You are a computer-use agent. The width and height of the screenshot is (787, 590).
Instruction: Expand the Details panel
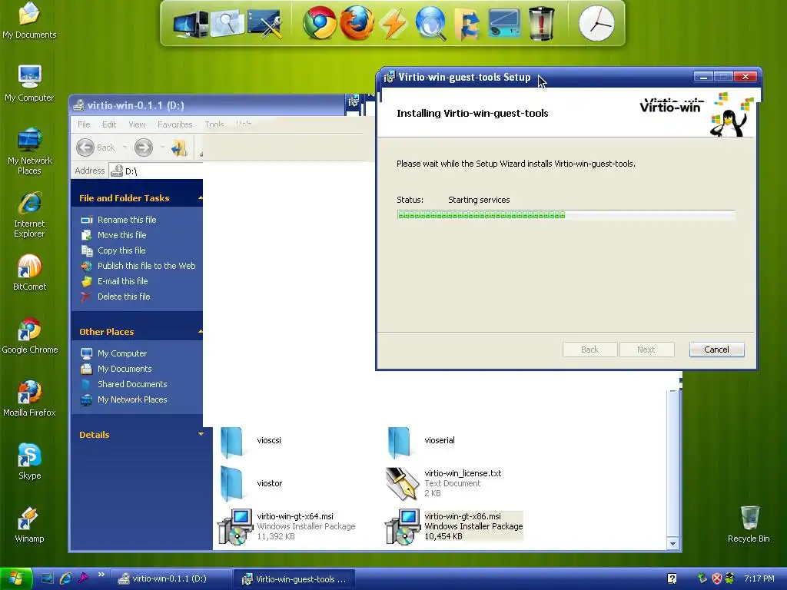click(x=201, y=435)
